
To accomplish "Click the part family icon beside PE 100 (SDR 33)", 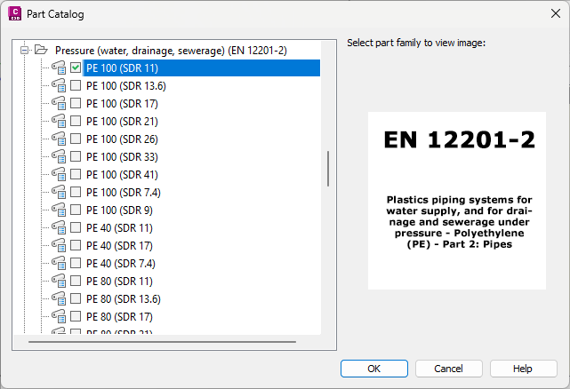I will point(59,157).
